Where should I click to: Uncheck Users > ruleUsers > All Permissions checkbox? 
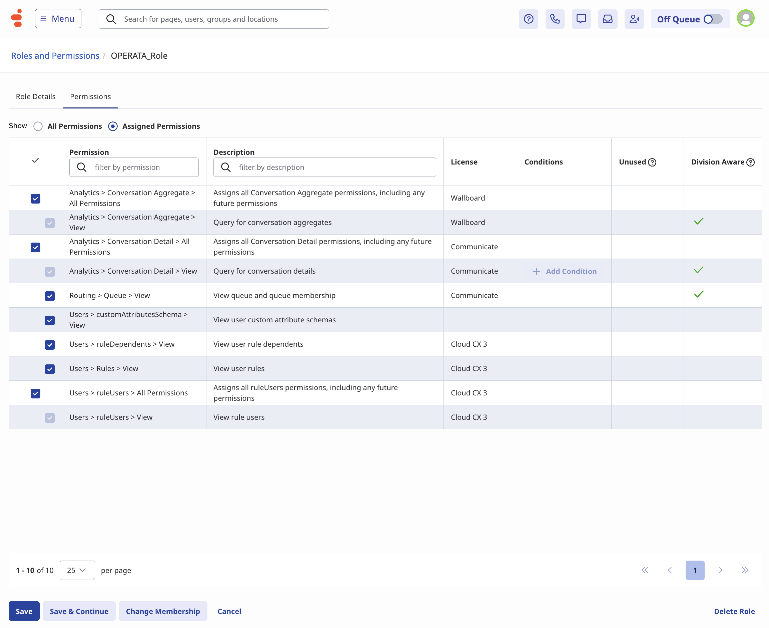point(35,393)
